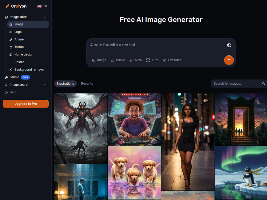The height and width of the screenshot is (200, 267).
Task: Click the magnifier icon in Search for images
Action: pyautogui.click(x=263, y=84)
